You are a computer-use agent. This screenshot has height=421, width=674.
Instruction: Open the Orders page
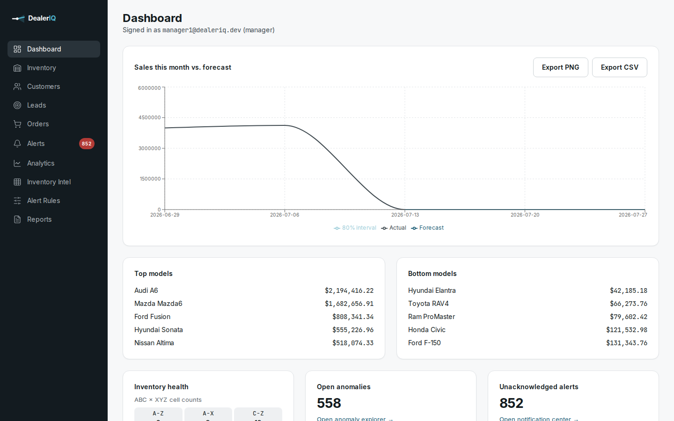pos(54,124)
